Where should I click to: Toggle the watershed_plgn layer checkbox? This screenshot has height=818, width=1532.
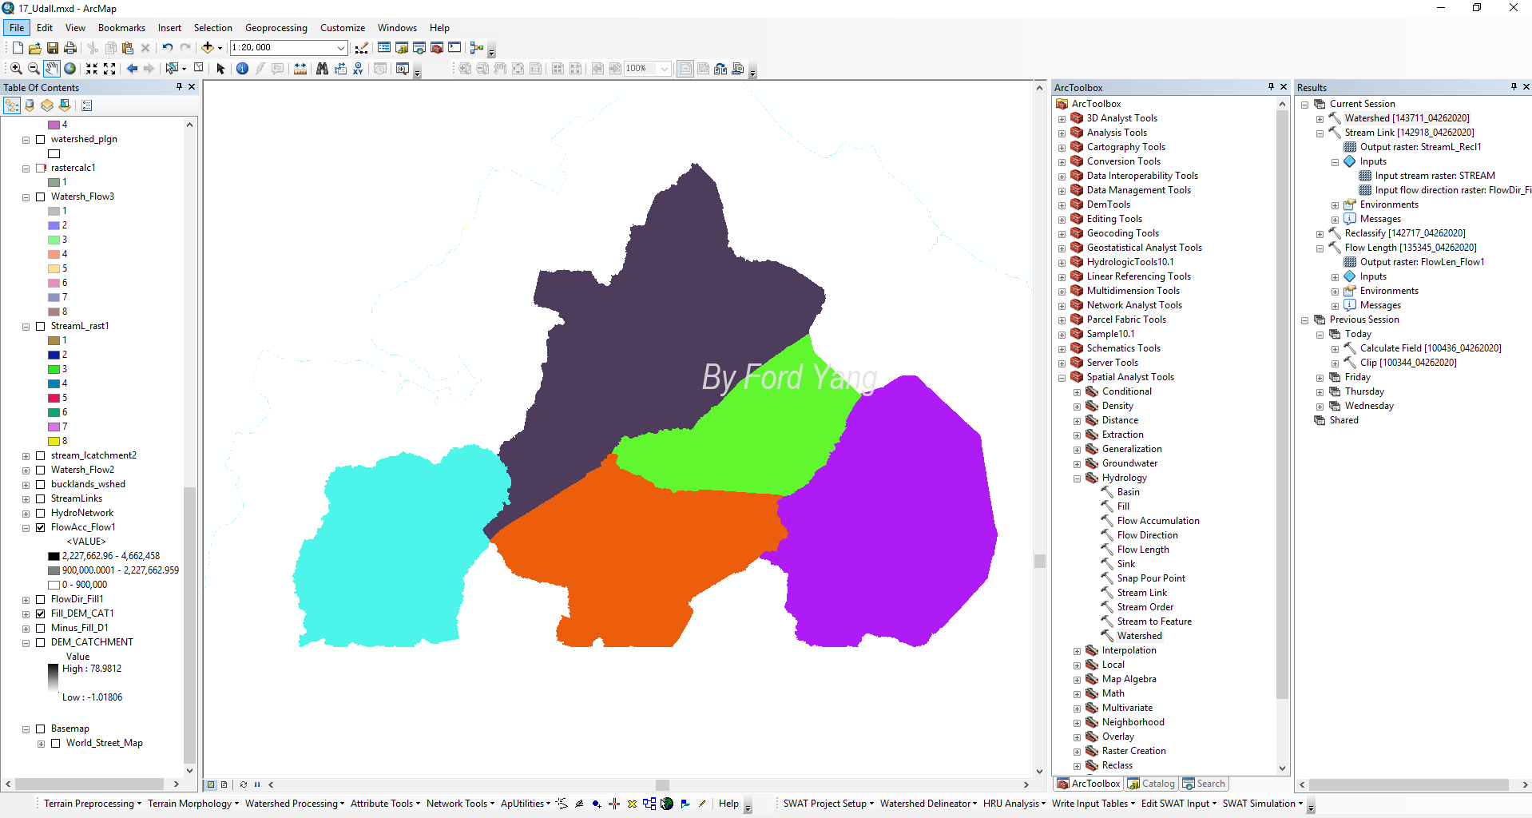click(41, 139)
